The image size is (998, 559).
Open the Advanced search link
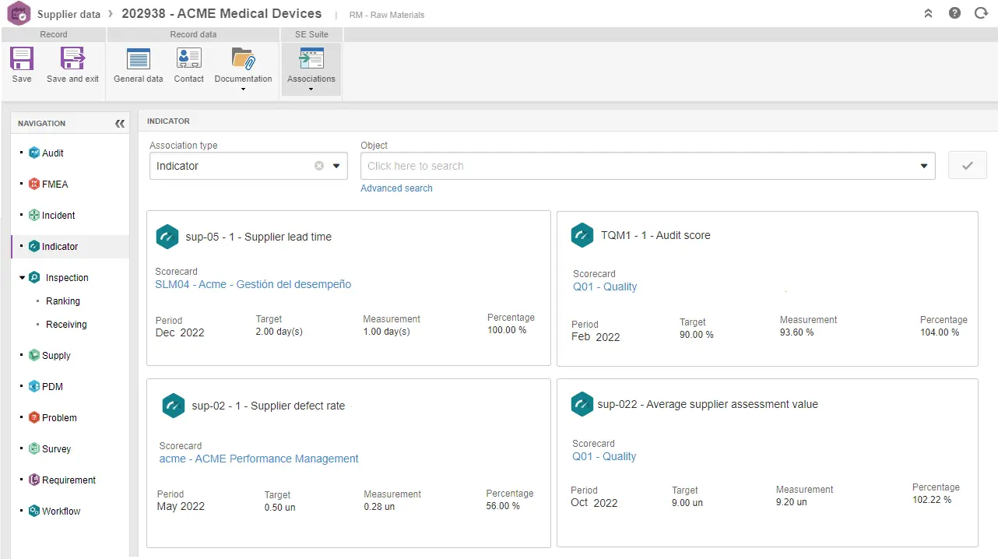(x=396, y=188)
